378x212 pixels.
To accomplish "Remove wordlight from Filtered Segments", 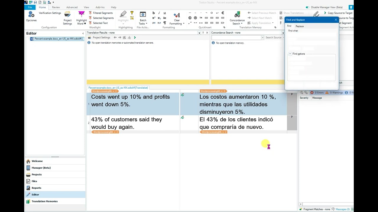I will pyautogui.click(x=101, y=13).
